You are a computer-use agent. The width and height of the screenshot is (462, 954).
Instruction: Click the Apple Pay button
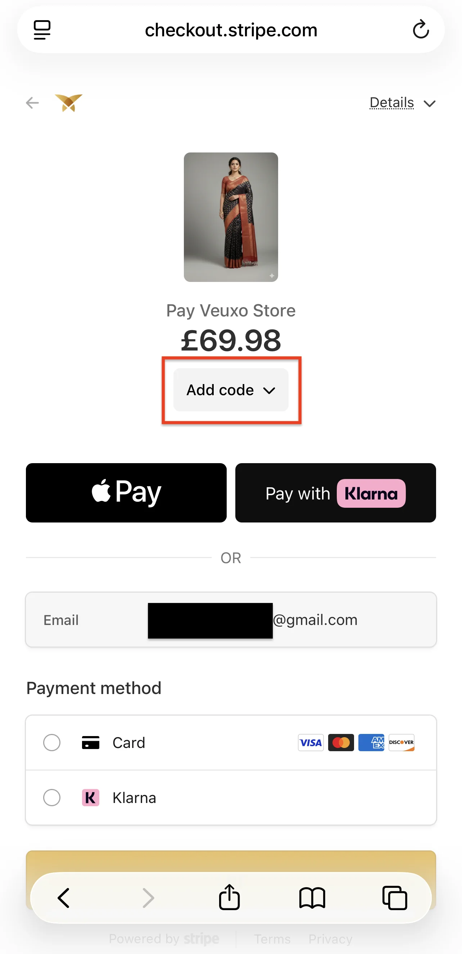[x=126, y=493]
